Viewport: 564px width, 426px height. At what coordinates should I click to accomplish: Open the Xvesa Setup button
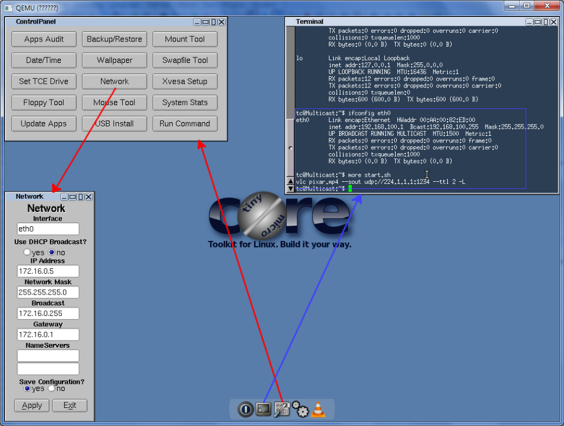click(x=185, y=82)
